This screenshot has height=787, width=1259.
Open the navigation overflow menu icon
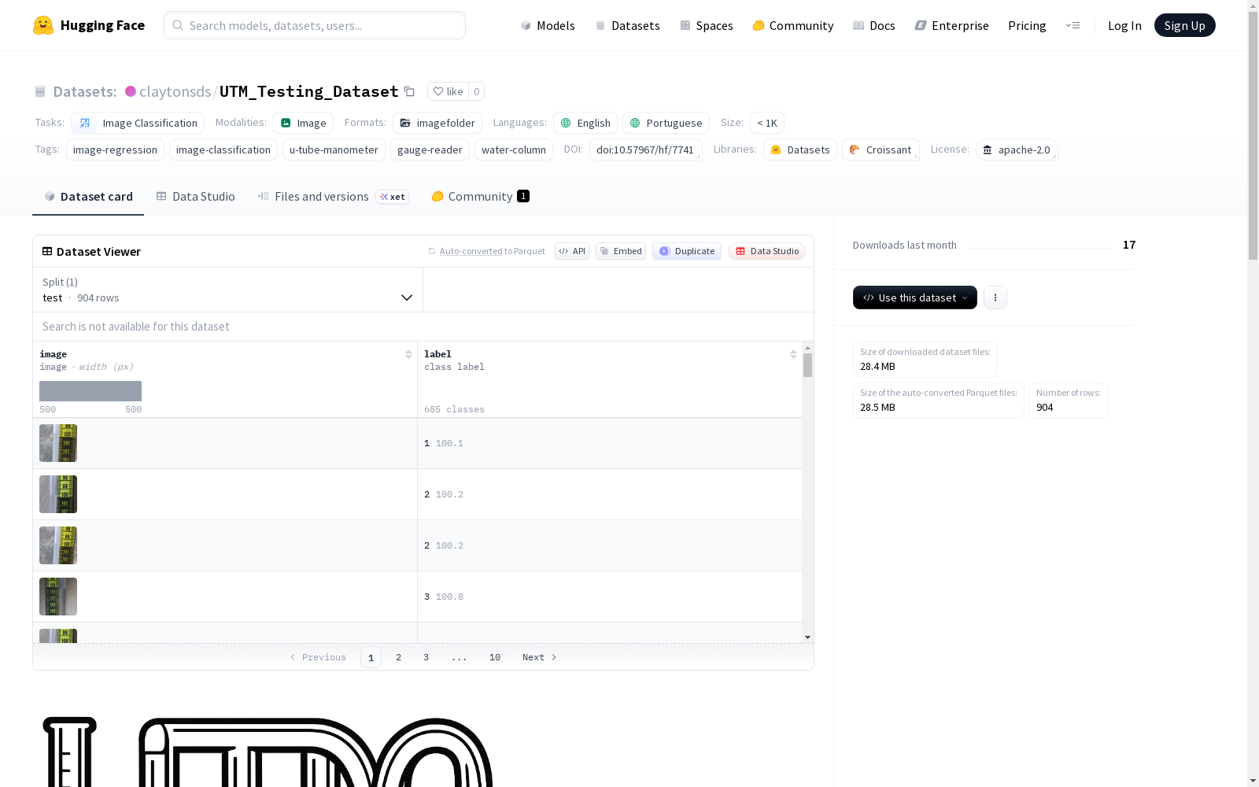(x=1073, y=25)
